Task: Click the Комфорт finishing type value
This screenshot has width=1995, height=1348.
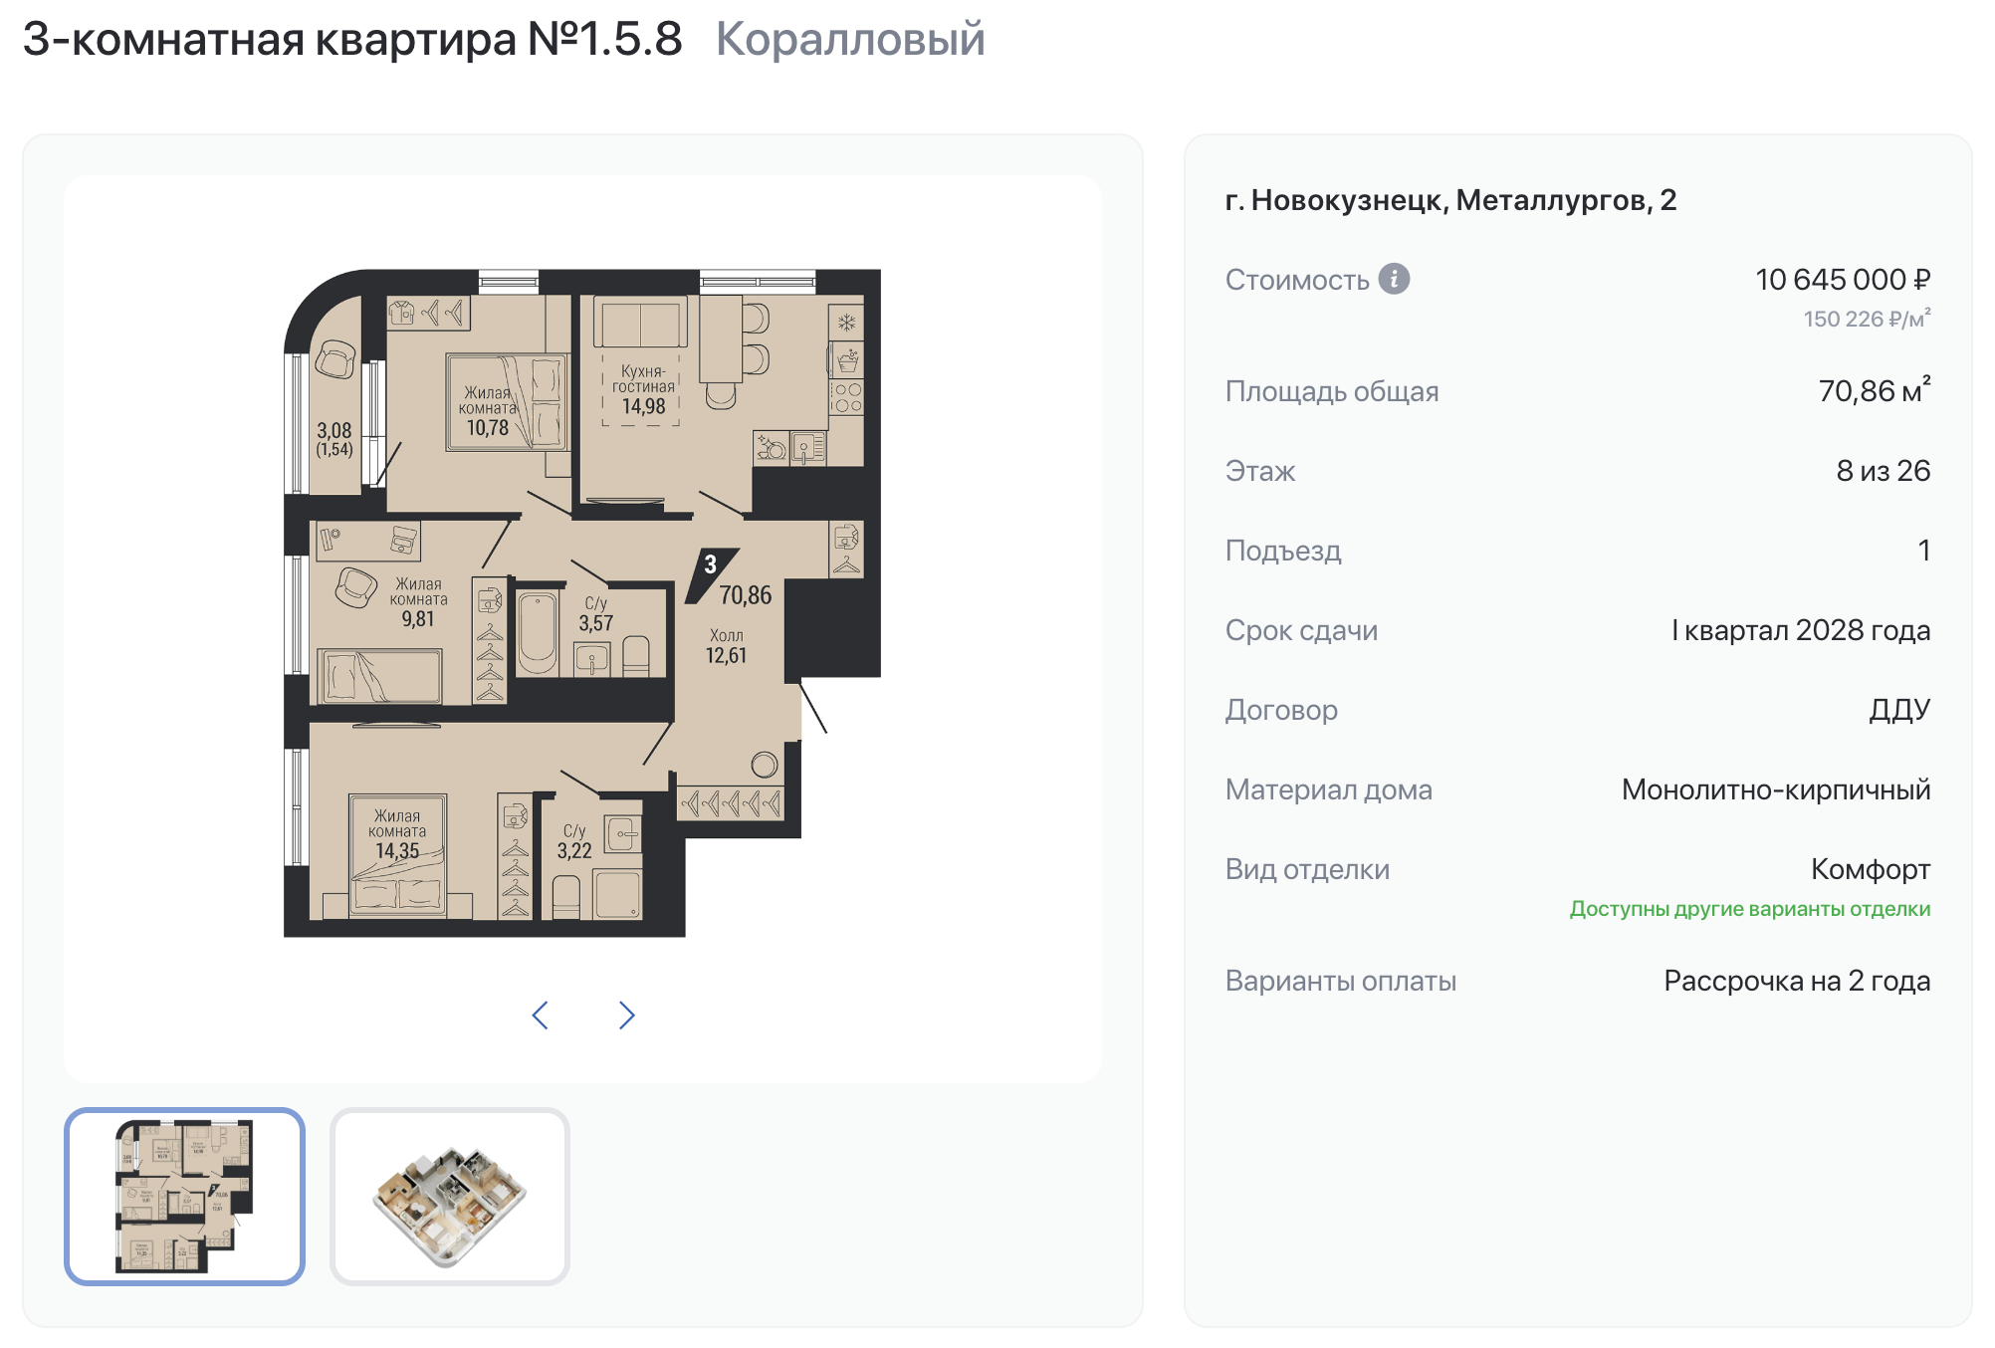Action: (1871, 869)
